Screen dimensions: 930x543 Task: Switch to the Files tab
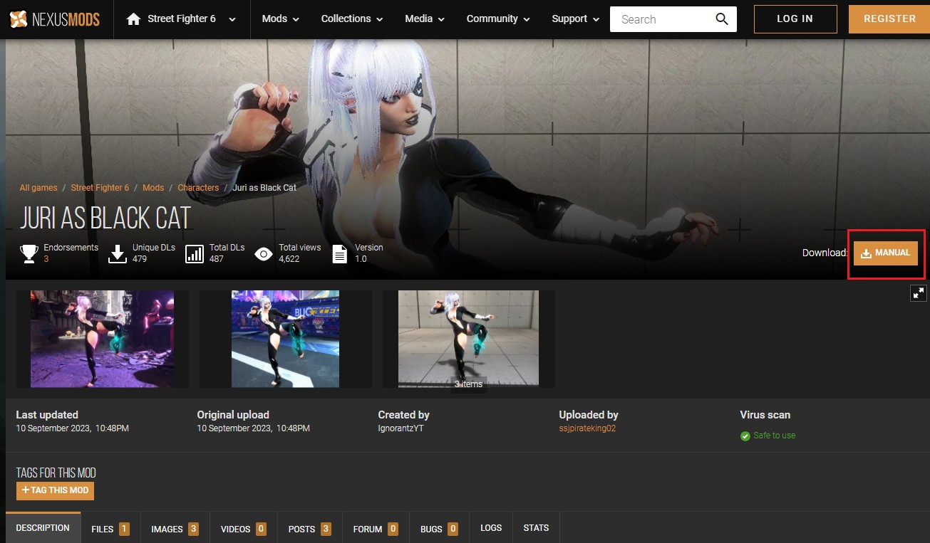[x=110, y=529]
